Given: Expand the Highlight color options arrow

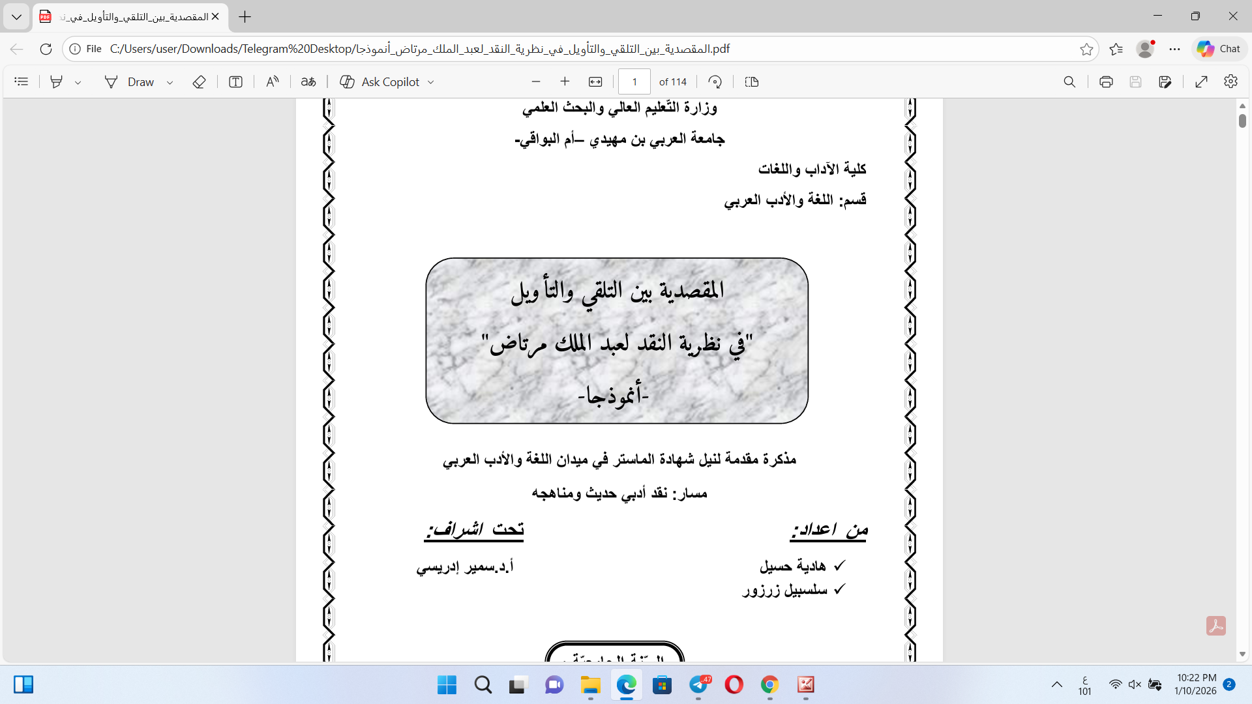Looking at the screenshot, I should pos(78,82).
